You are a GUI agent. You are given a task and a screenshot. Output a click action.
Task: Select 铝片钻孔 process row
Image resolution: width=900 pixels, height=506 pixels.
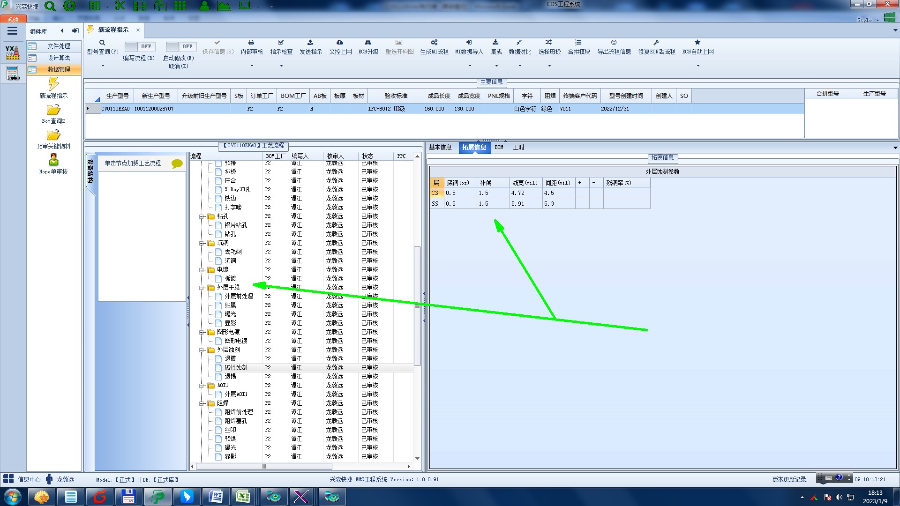click(x=301, y=225)
